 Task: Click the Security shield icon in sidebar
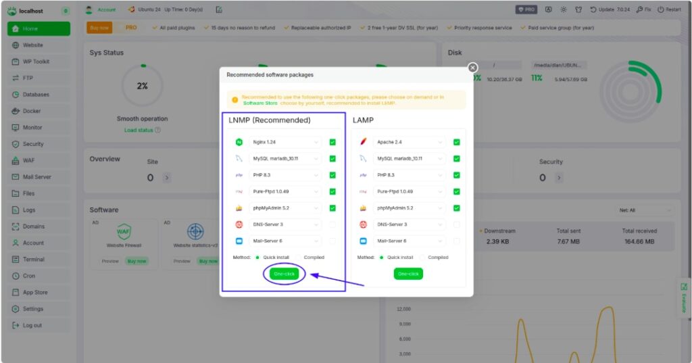click(16, 144)
